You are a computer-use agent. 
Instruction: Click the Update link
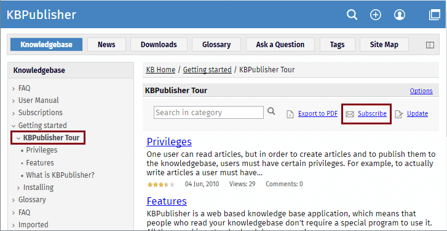tap(417, 113)
